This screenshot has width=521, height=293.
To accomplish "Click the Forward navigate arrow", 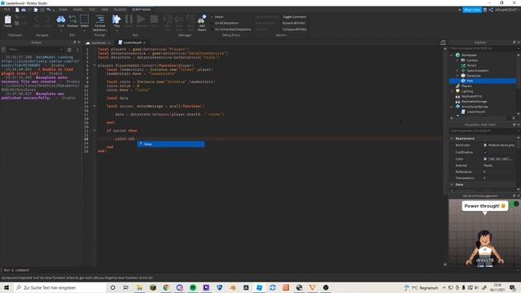I will [x=48, y=20].
